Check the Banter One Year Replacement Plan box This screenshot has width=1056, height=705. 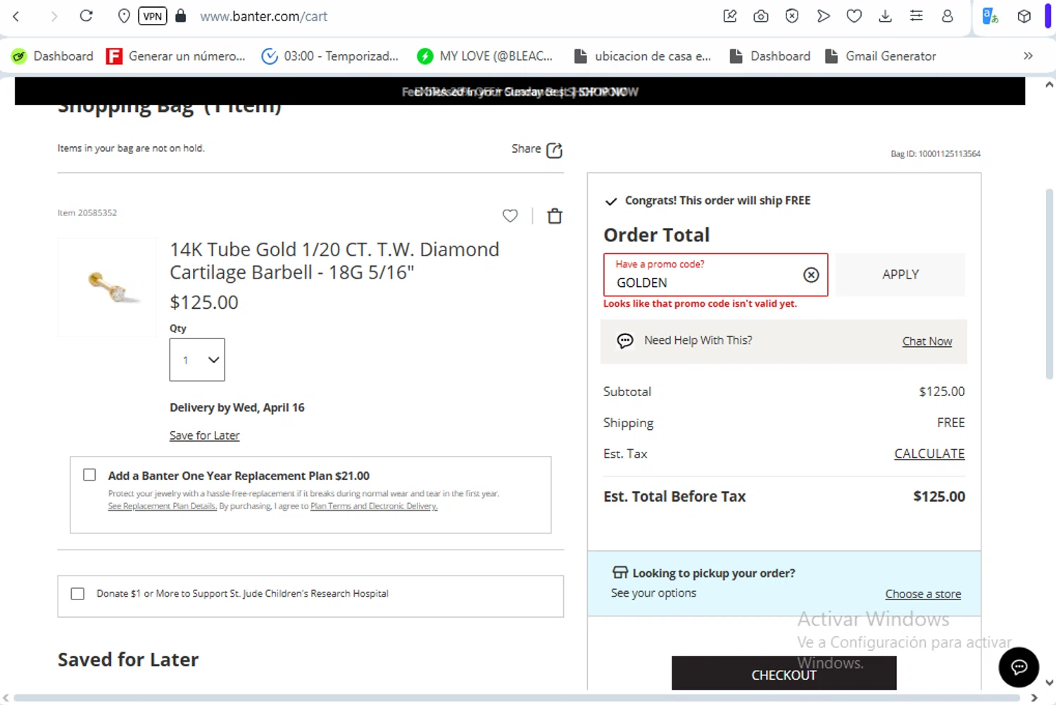click(x=89, y=475)
